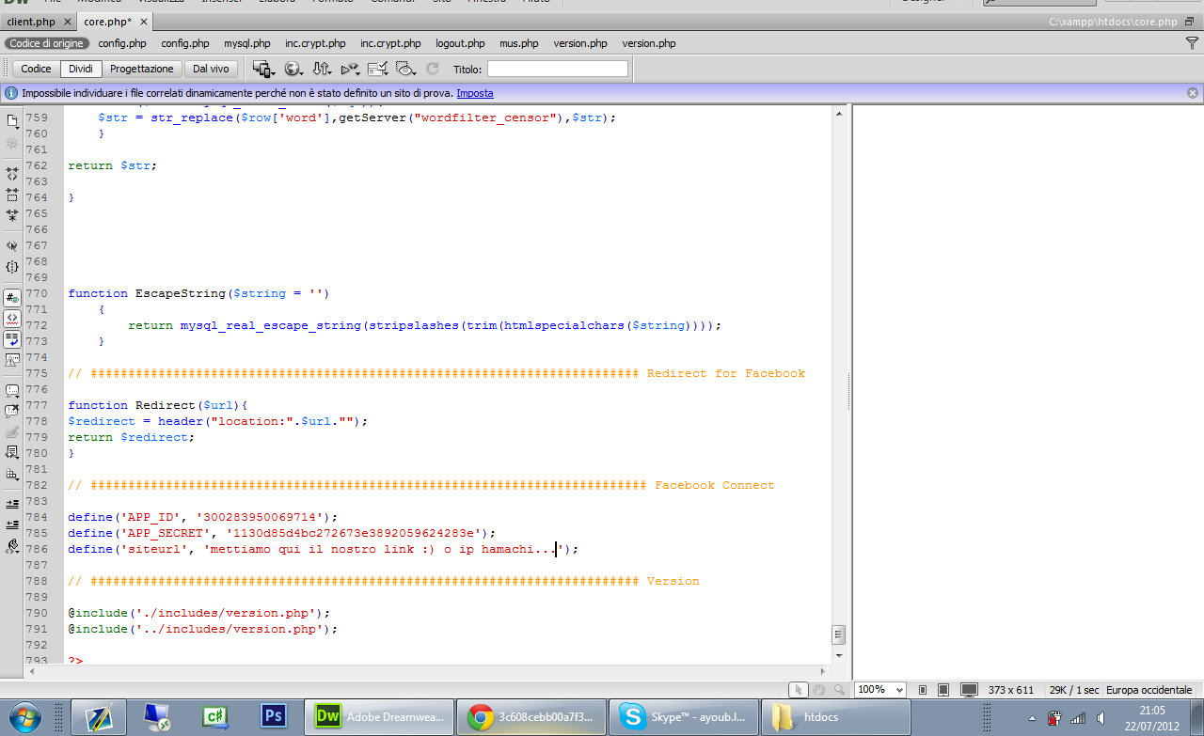
Task: Show Codice di origine source file
Action: [x=47, y=43]
